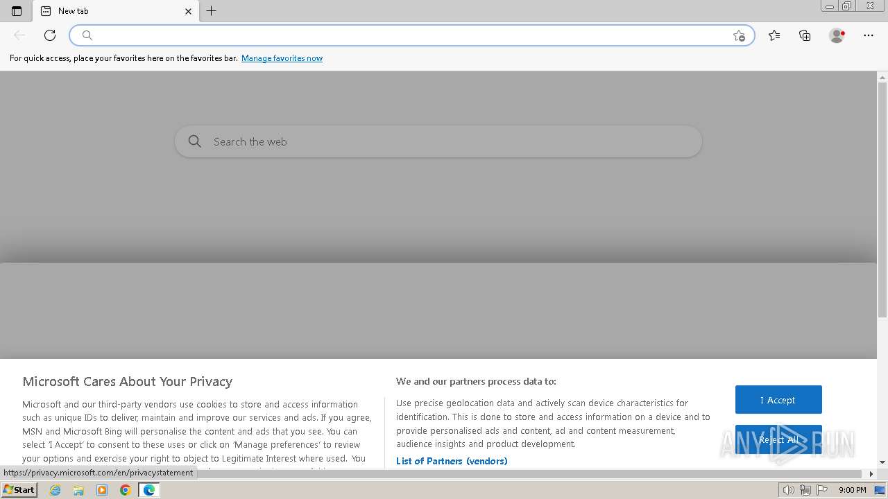Screen dimensions: 888x499
Task: Refresh the page
Action: coord(50,35)
